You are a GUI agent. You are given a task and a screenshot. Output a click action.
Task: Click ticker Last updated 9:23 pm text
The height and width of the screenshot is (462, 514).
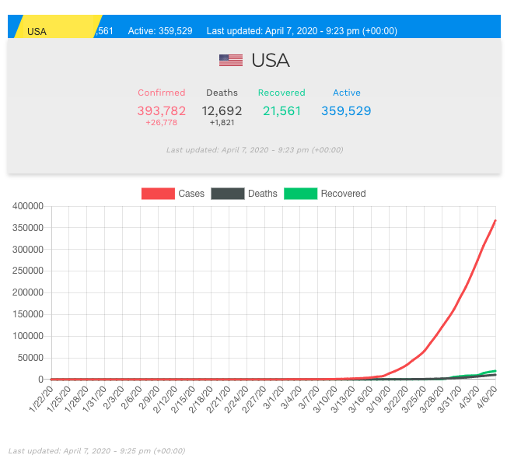pos(302,31)
